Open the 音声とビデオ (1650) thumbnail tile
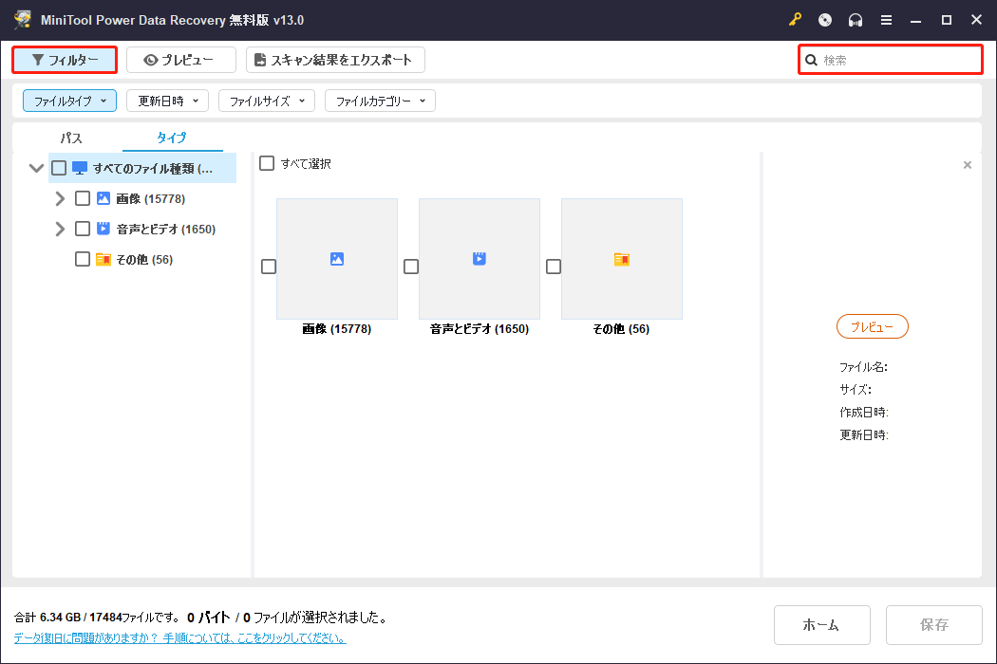Viewport: 997px width, 664px height. tap(480, 259)
